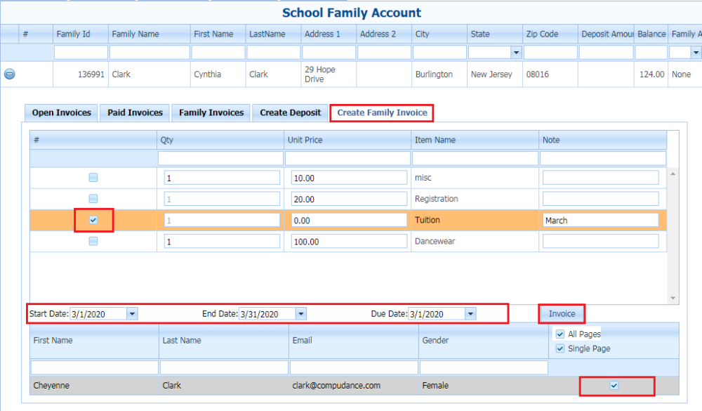Viewport: 702px width, 411px height.
Task: Toggle the misc invoice item checkbox
Action: point(93,178)
